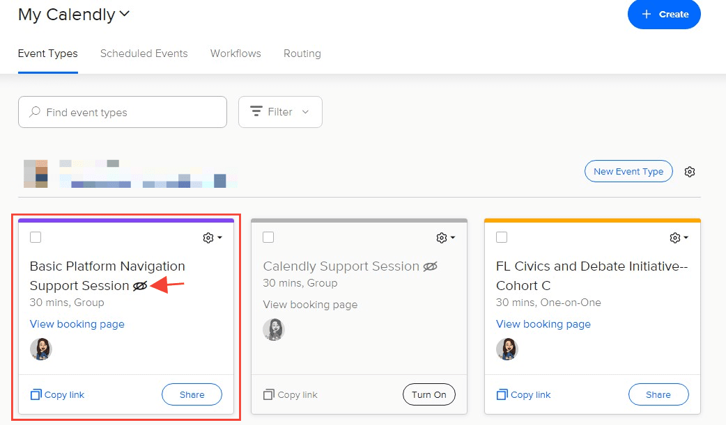Check the FL Civics Cohort C checkbox
Screen dimensions: 726x425
(x=502, y=237)
